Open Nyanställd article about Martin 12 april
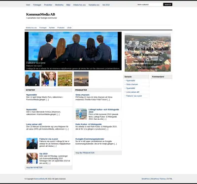The image size is (197, 184). click(x=32, y=95)
